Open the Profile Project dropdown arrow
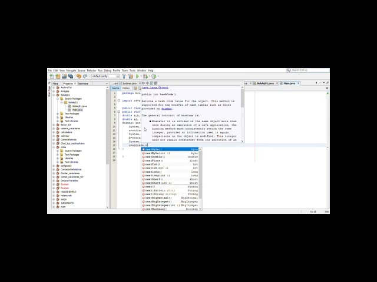377x282 pixels. (158, 76)
